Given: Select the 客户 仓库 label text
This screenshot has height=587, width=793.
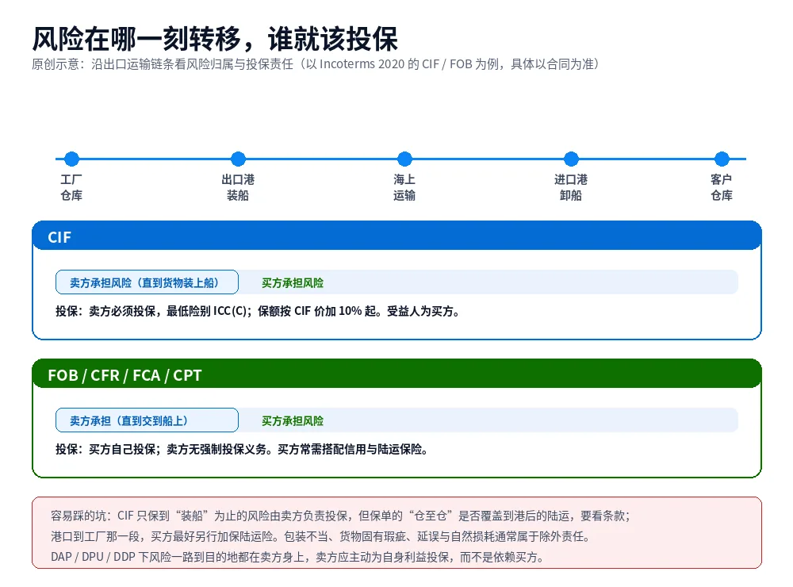Looking at the screenshot, I should [x=721, y=187].
